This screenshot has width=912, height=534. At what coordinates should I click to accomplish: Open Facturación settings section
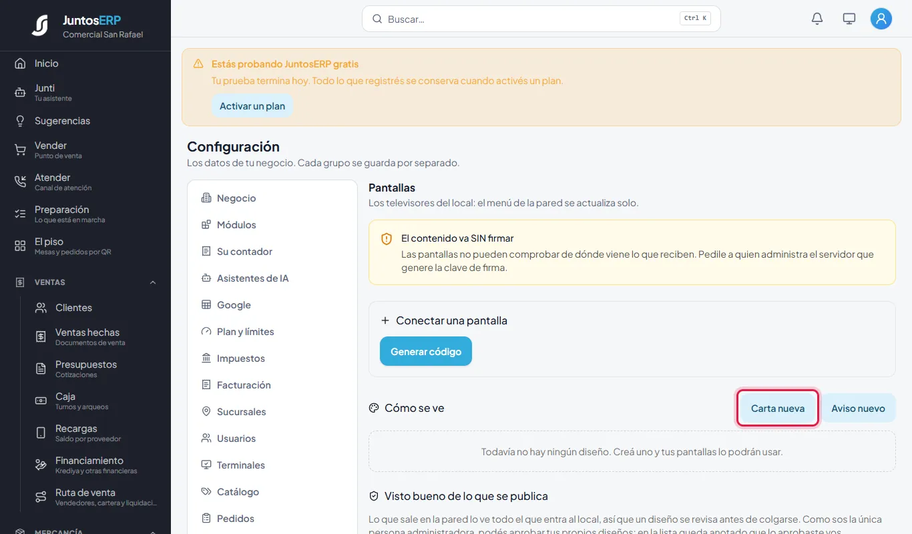[272, 385]
